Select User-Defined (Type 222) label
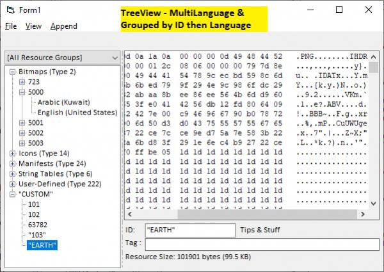The image size is (384, 272). (60, 184)
